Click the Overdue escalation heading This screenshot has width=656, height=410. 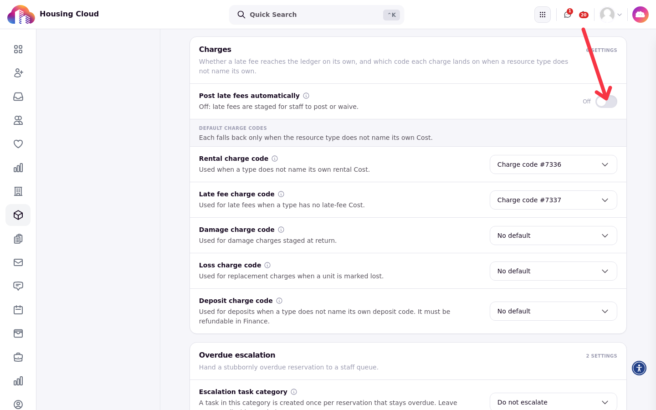click(x=237, y=355)
